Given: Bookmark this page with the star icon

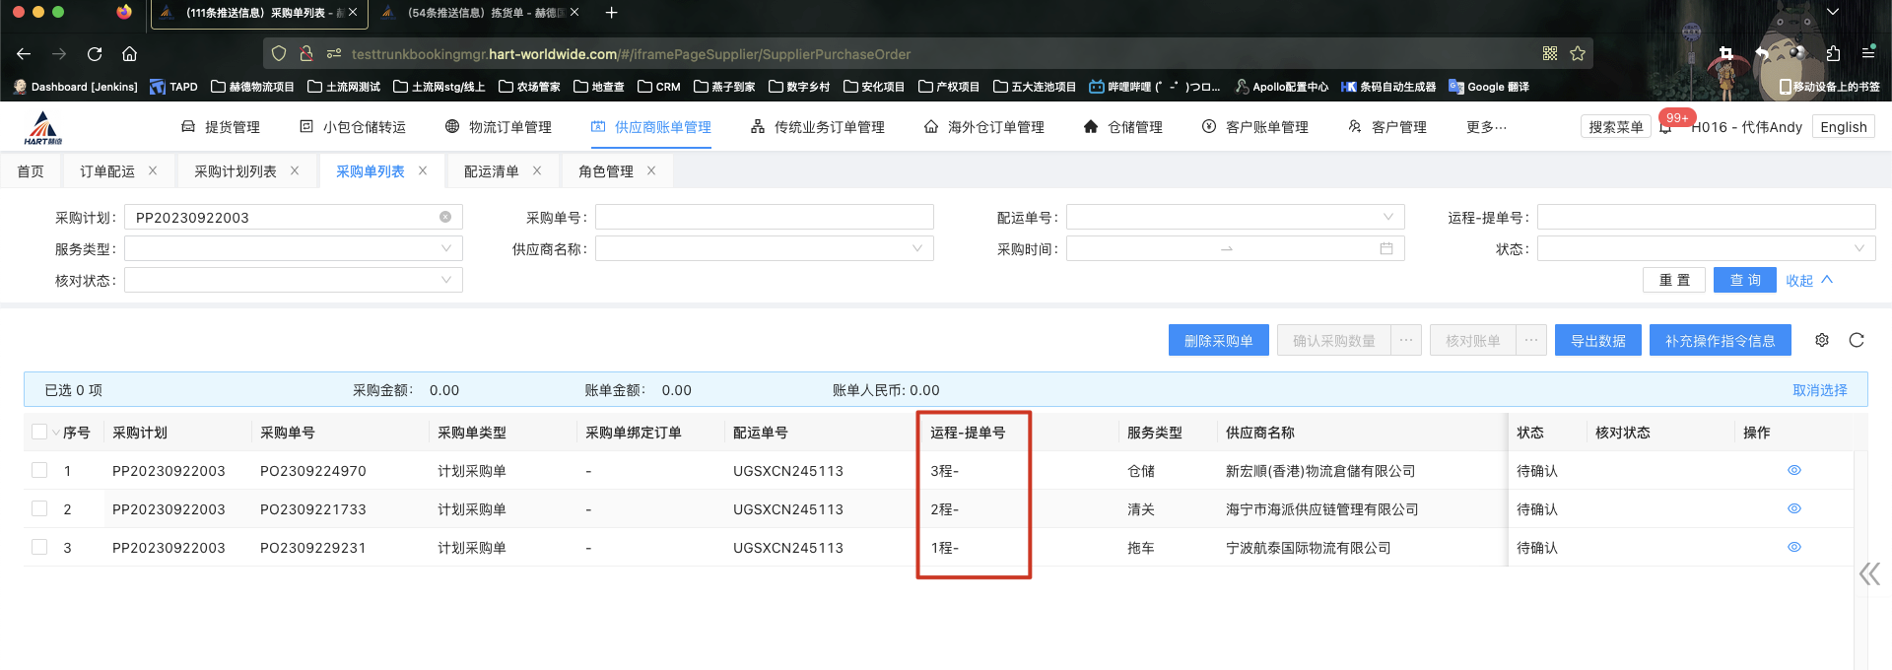Looking at the screenshot, I should tap(1578, 54).
